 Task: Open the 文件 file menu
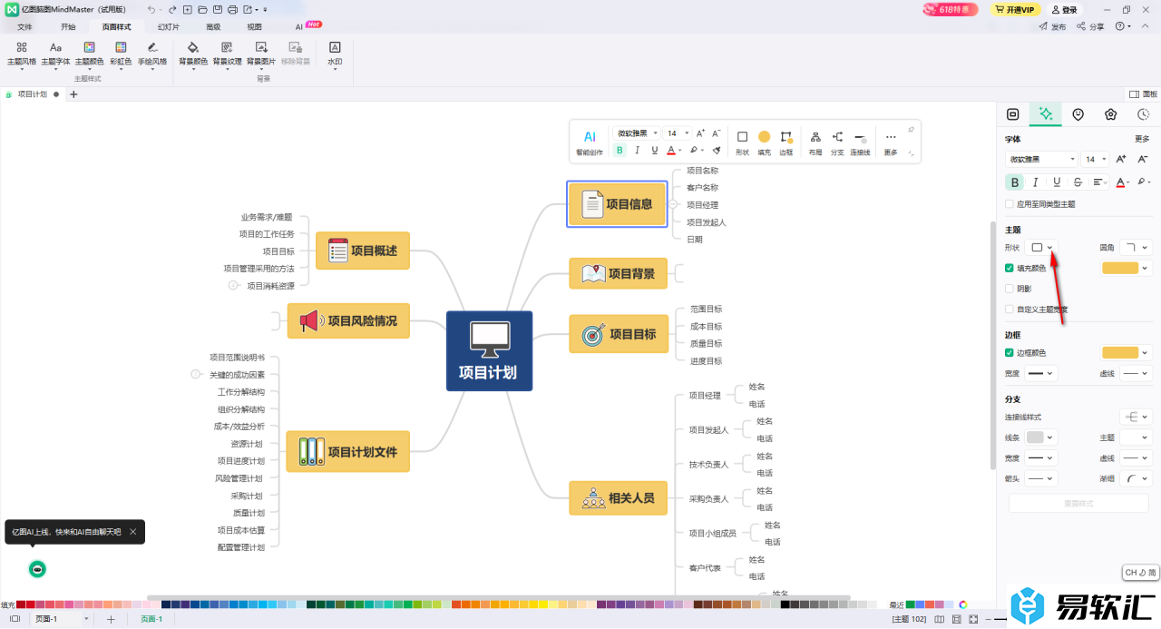(24, 27)
